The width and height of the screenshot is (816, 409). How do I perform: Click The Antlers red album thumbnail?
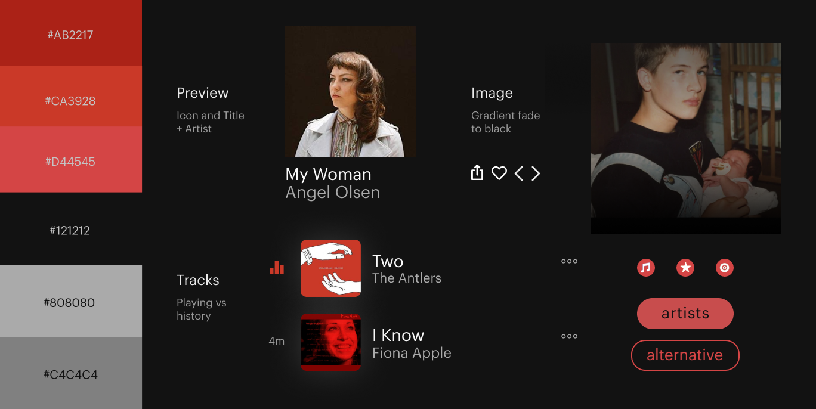click(330, 268)
